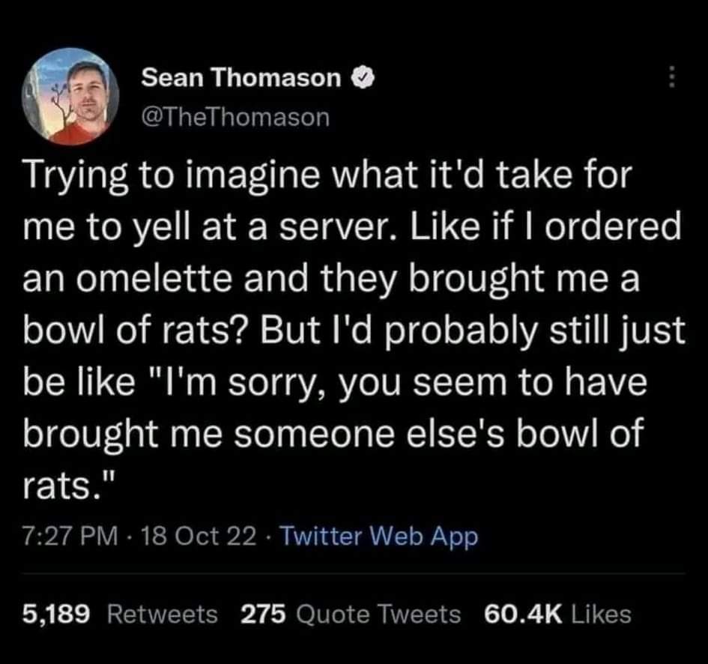
Task: Click the 275 quote tweet count
Action: click(264, 615)
